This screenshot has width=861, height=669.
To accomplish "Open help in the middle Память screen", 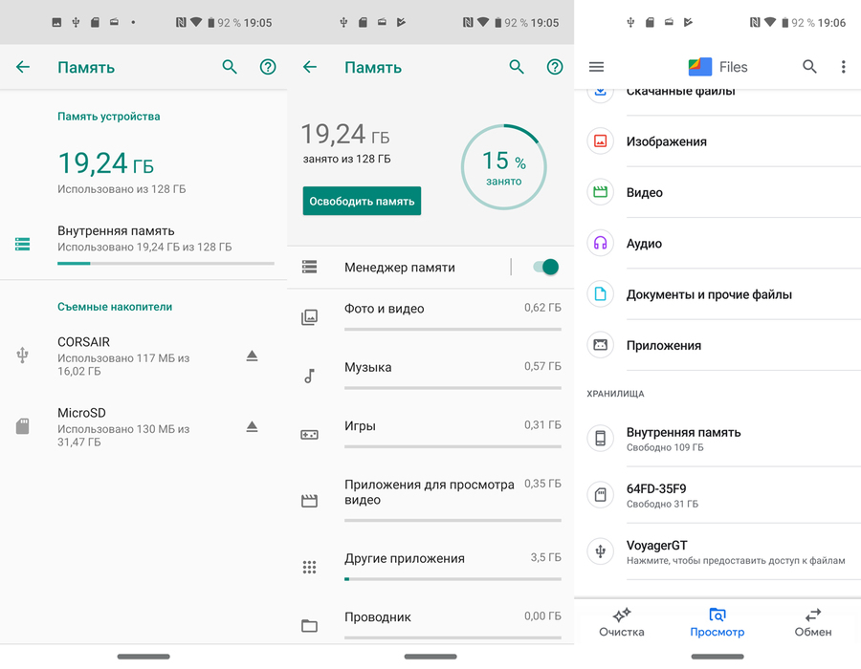I will [x=555, y=67].
